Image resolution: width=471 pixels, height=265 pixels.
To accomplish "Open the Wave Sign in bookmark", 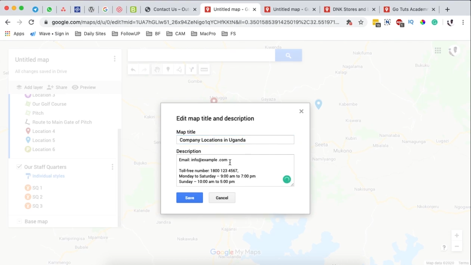I will pyautogui.click(x=50, y=33).
